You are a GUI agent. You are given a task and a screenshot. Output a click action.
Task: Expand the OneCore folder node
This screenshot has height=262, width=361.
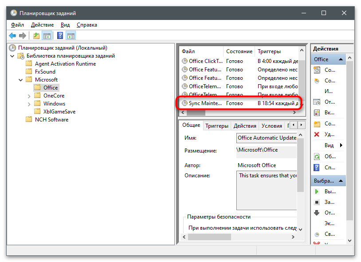click(x=29, y=96)
